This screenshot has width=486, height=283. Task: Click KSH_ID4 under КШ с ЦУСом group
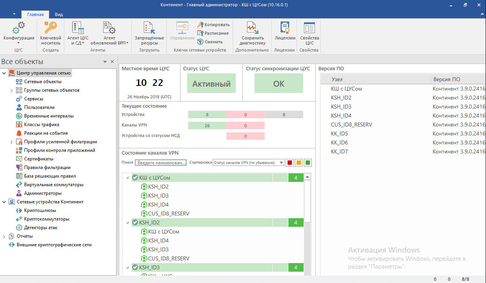coord(158,205)
